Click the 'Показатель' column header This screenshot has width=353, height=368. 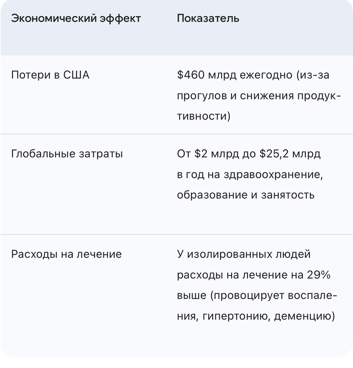point(208,18)
